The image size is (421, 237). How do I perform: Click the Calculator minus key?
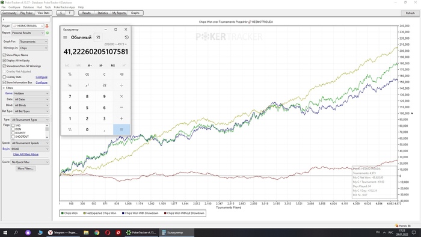[x=121, y=107]
